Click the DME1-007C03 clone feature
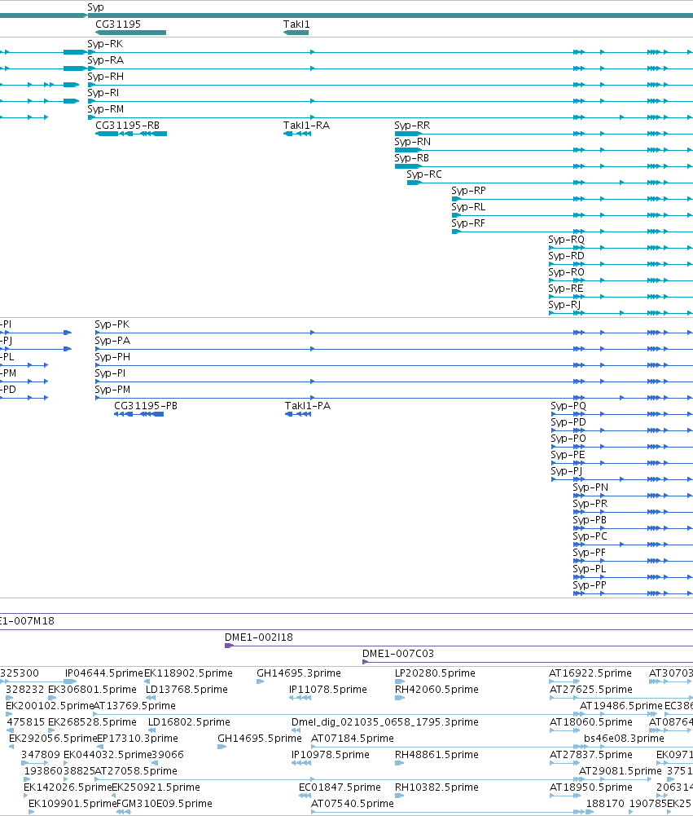This screenshot has width=693, height=816. [528, 662]
